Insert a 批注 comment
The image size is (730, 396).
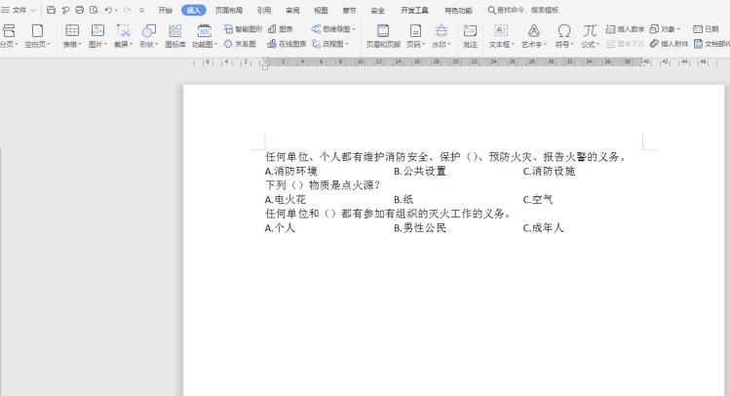pyautogui.click(x=470, y=36)
